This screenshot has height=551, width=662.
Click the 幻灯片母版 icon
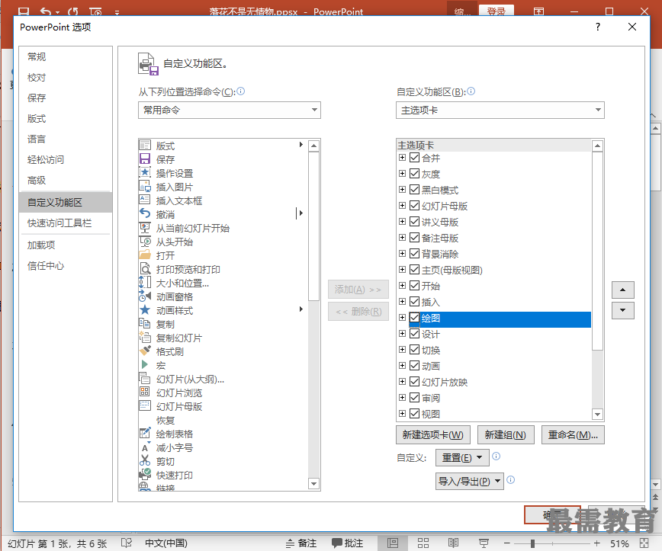point(145,406)
